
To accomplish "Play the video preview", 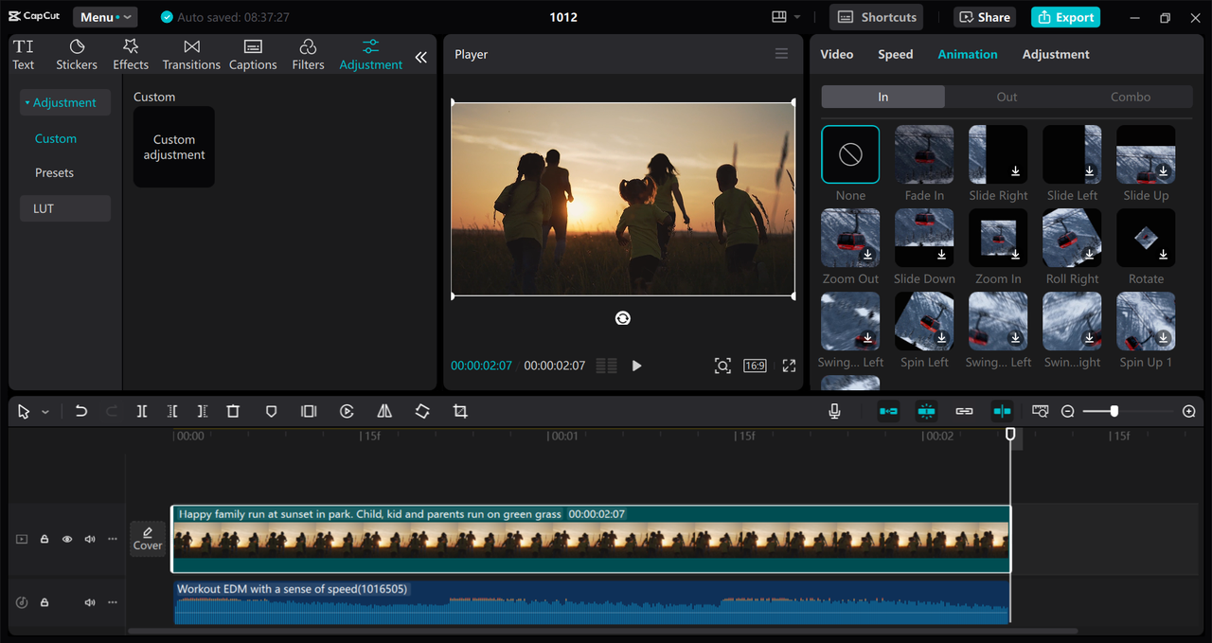I will 636,366.
